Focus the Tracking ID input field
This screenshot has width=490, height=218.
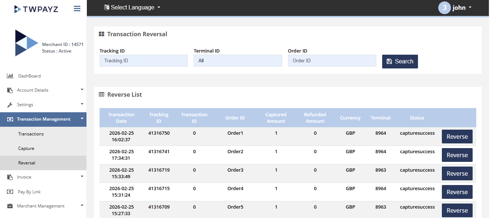pos(144,61)
